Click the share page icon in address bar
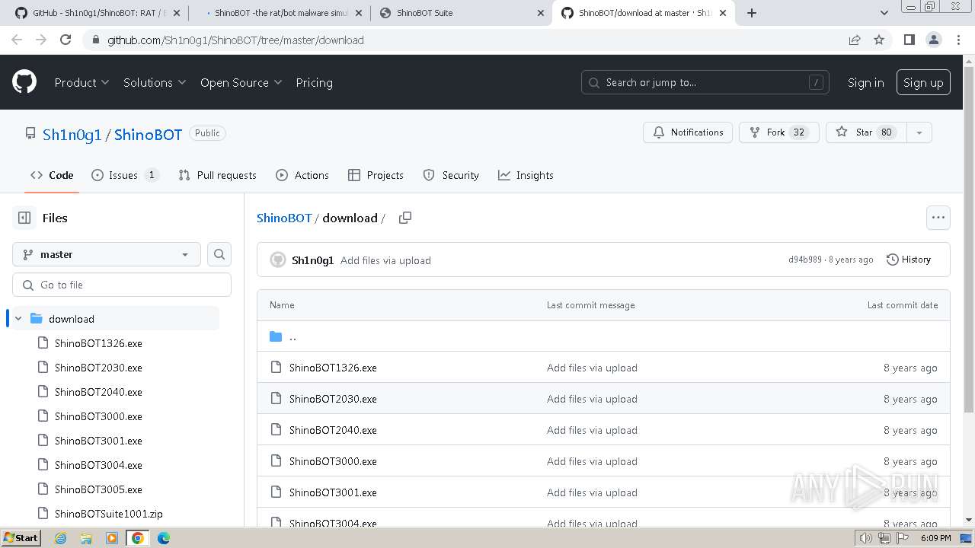Image resolution: width=975 pixels, height=548 pixels. click(x=855, y=40)
